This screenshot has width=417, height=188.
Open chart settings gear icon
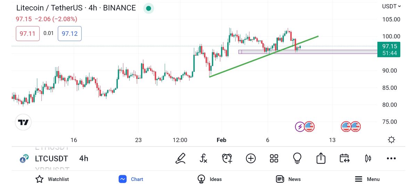coord(391,140)
